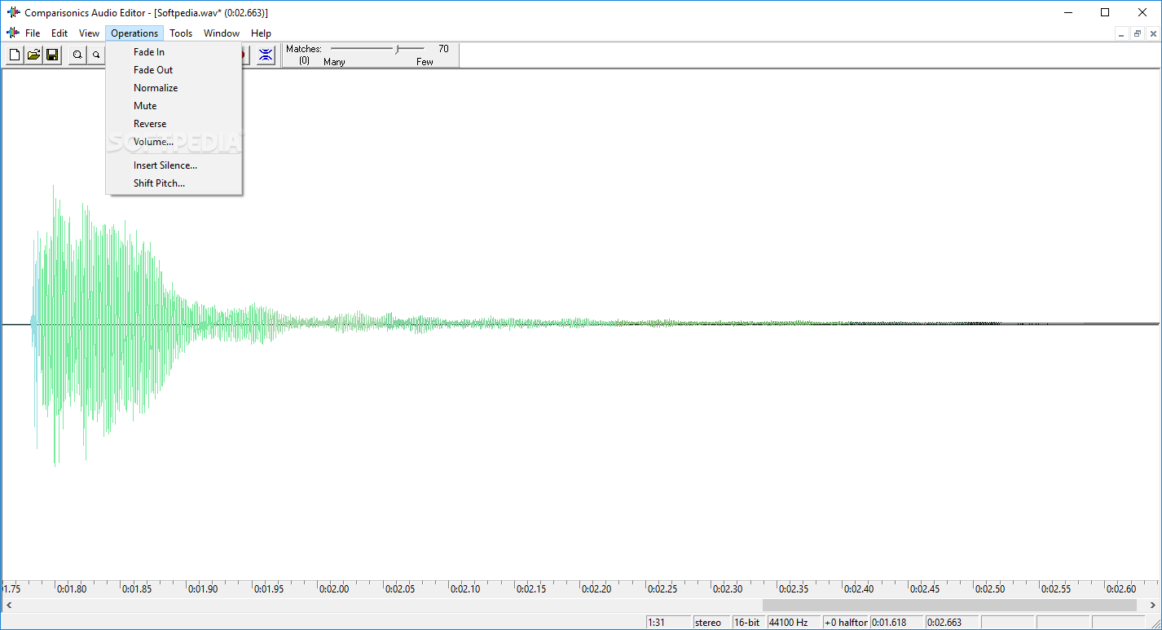Choose Shift Pitch... from the menu
This screenshot has height=630, width=1162.
(x=174, y=183)
